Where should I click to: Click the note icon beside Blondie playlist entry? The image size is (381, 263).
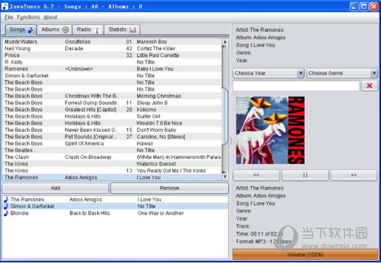pyautogui.click(x=6, y=213)
